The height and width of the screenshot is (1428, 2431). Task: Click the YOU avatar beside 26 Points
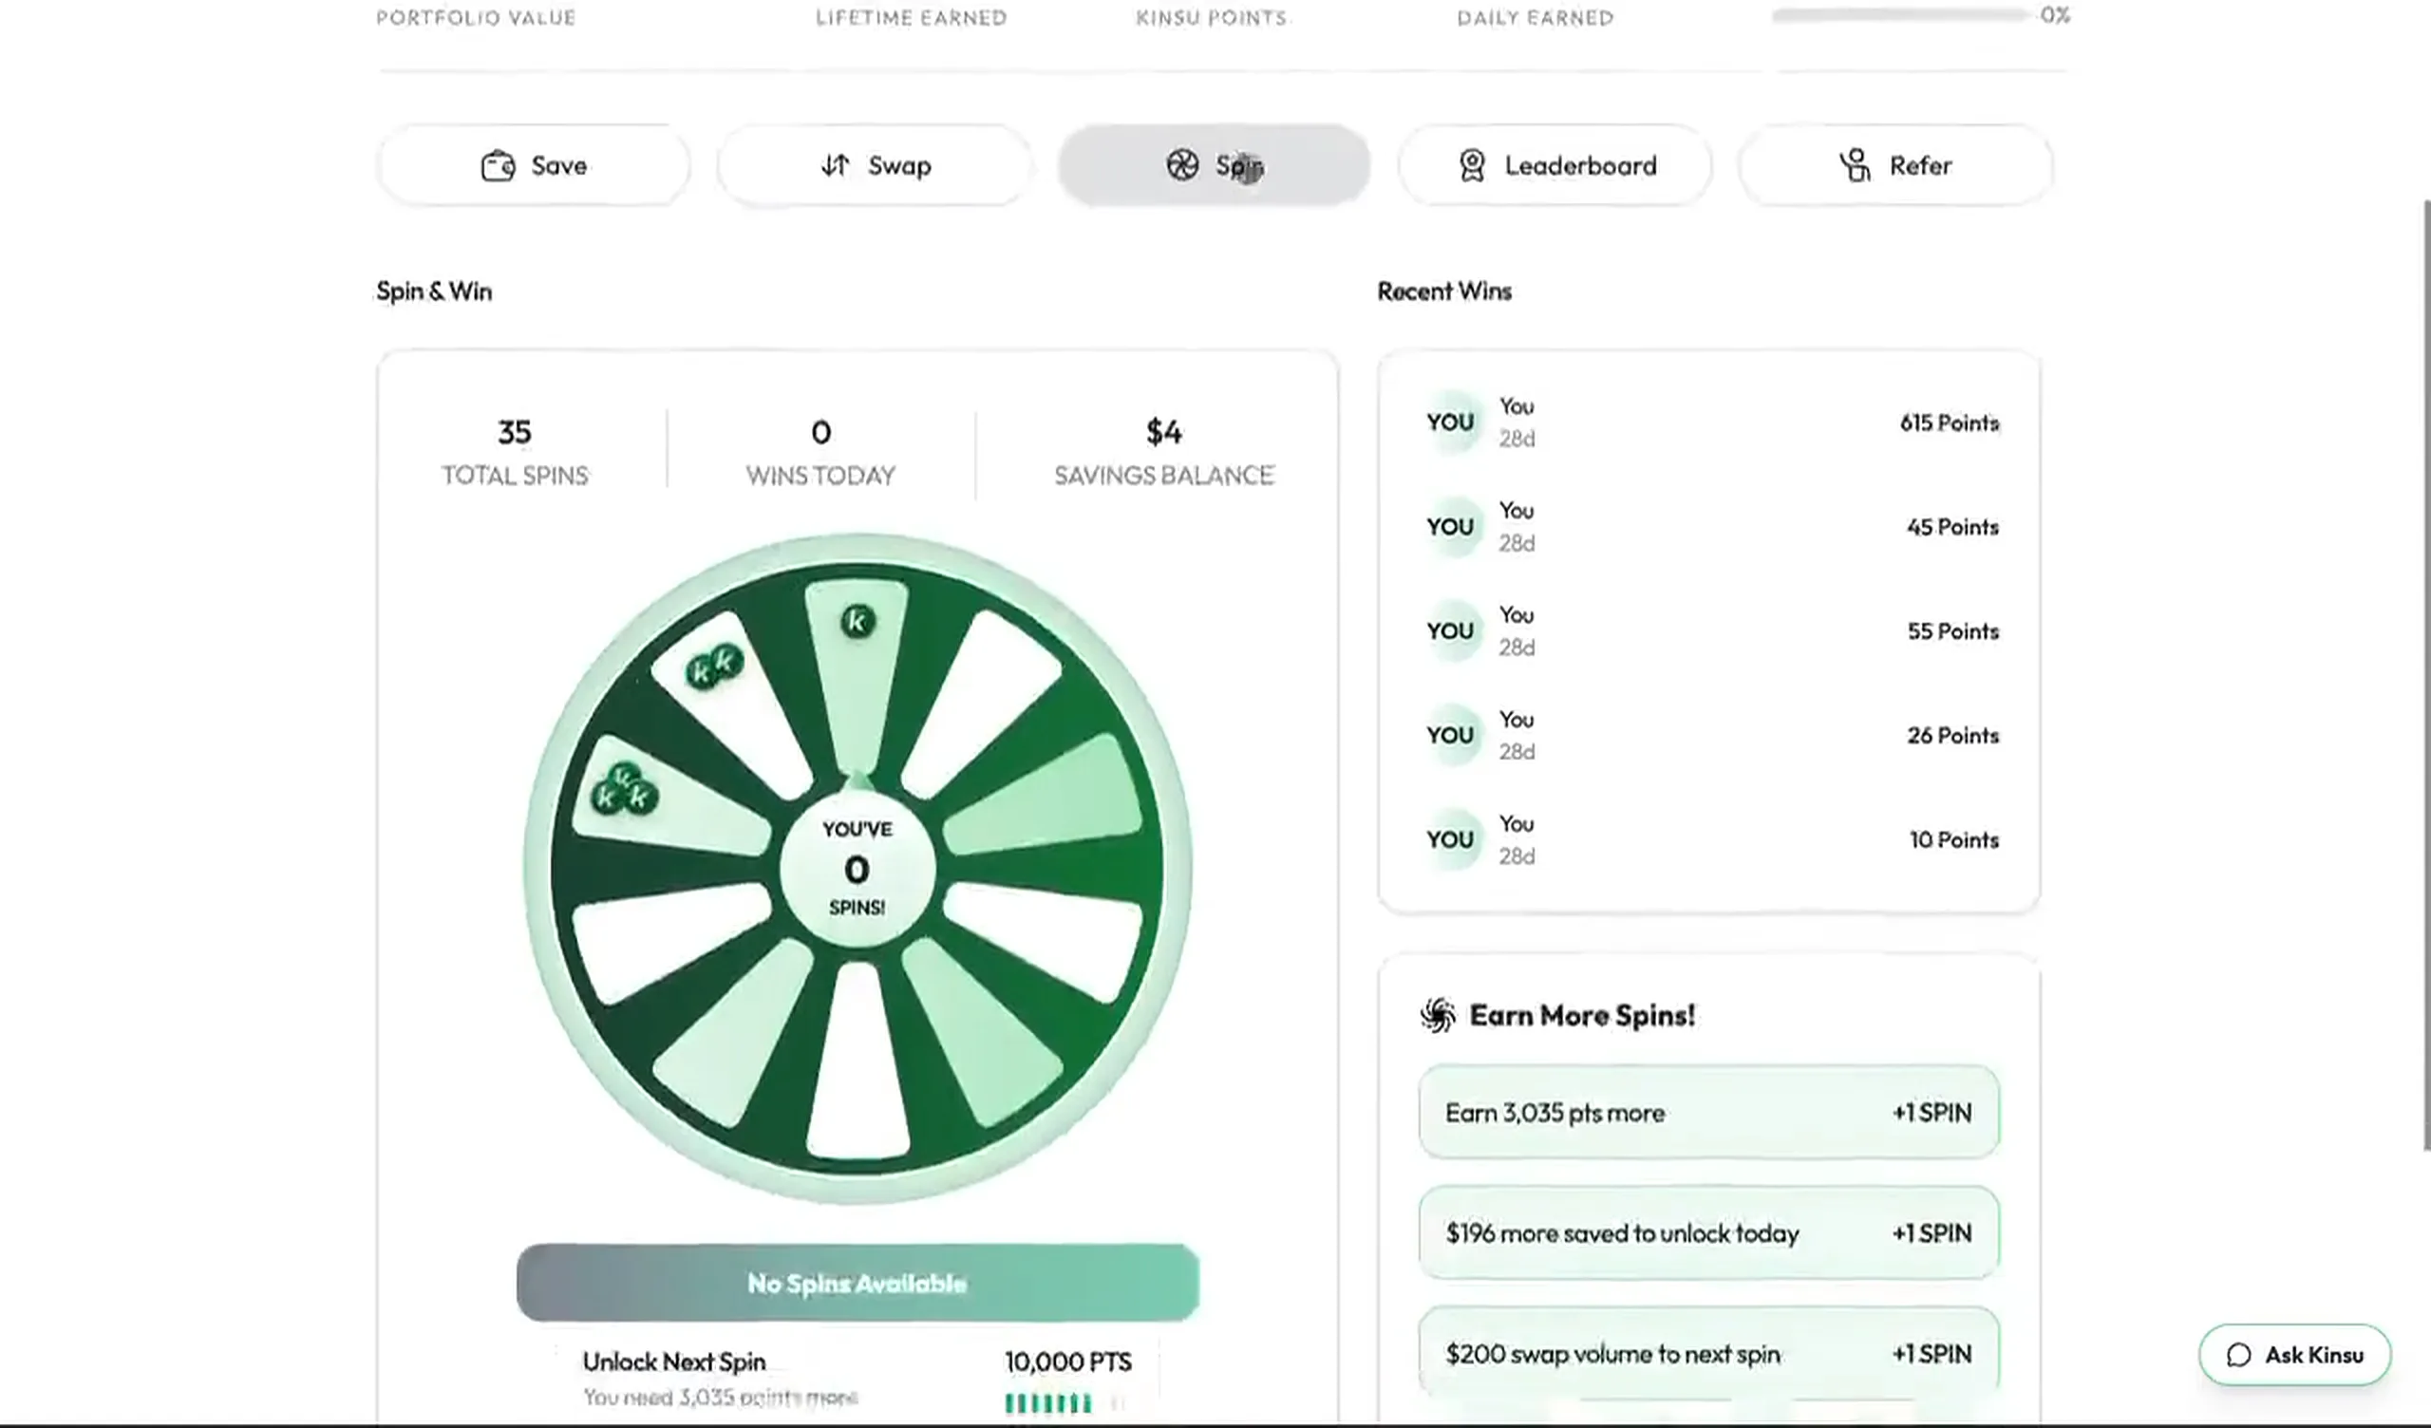(1450, 734)
